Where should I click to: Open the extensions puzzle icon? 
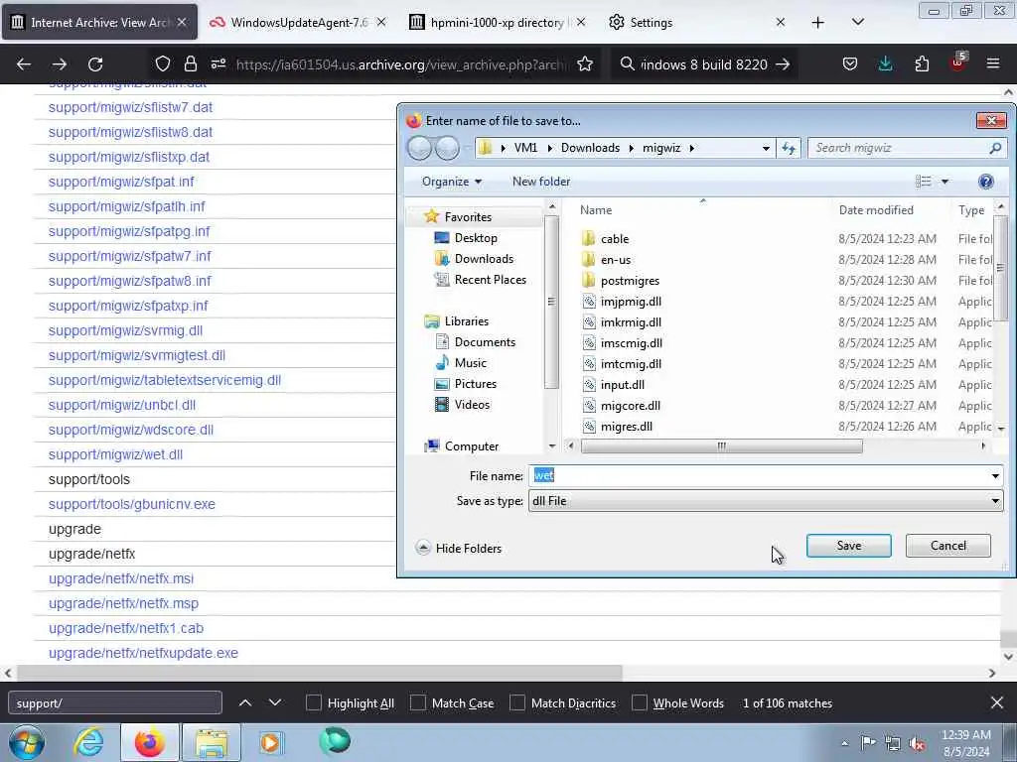coord(922,63)
